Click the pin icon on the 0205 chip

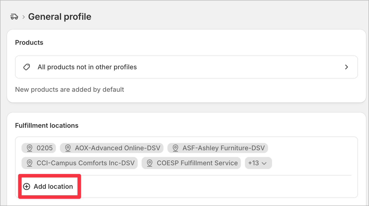tap(30, 148)
